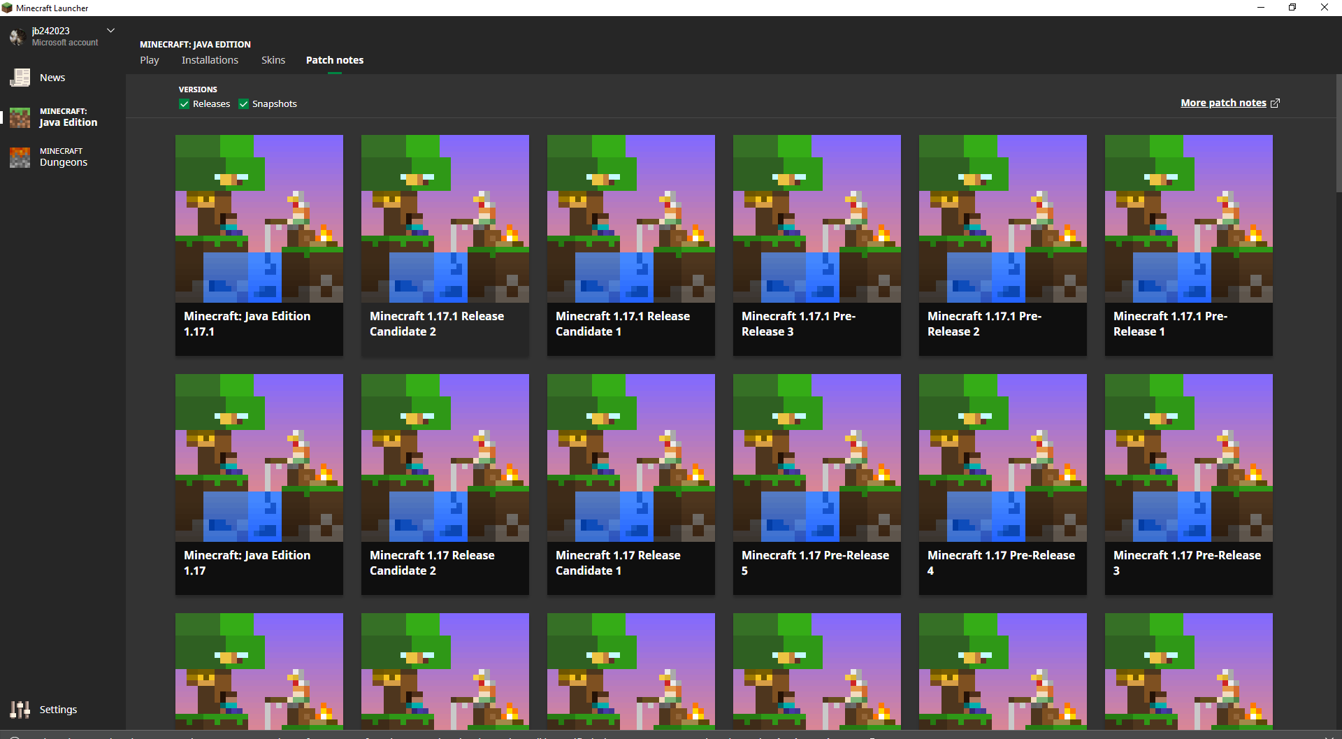Open the News newspaper icon
Image resolution: width=1342 pixels, height=739 pixels.
point(20,78)
